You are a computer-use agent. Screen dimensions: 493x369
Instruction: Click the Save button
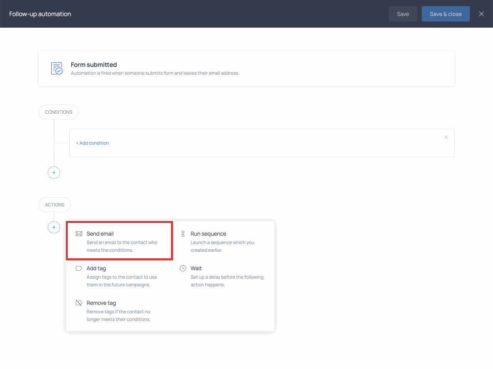(403, 13)
